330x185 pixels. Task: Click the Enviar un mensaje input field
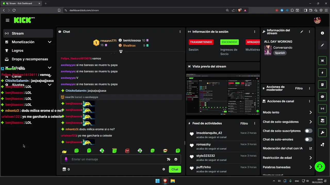click(x=121, y=159)
